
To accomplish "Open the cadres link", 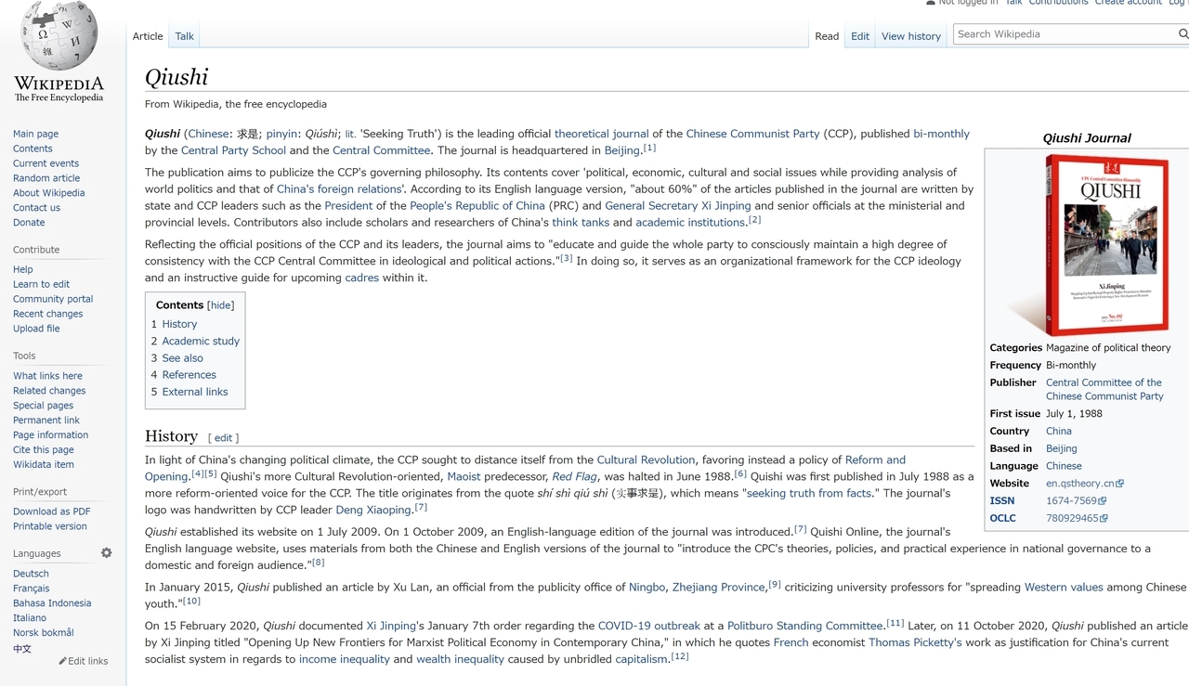I will click(362, 278).
